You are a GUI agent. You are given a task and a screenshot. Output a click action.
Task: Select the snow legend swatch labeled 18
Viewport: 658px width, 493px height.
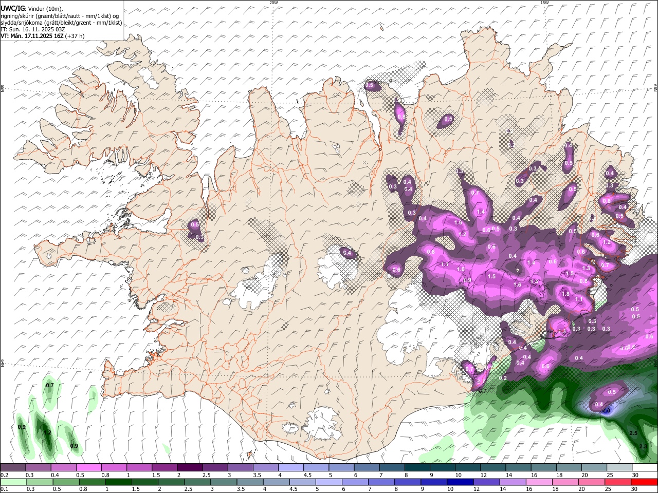(570, 467)
